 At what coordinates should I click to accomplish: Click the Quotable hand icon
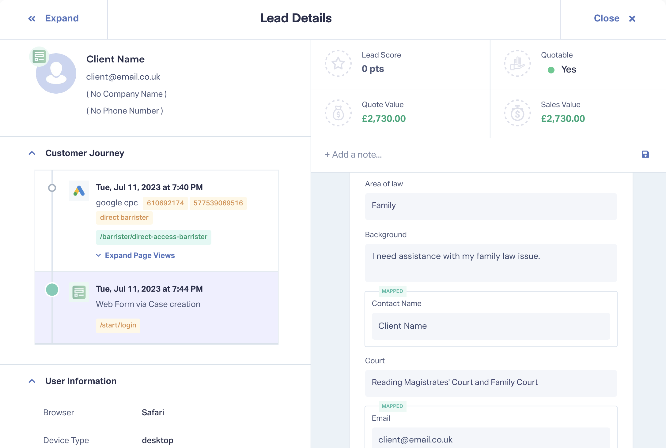click(517, 63)
